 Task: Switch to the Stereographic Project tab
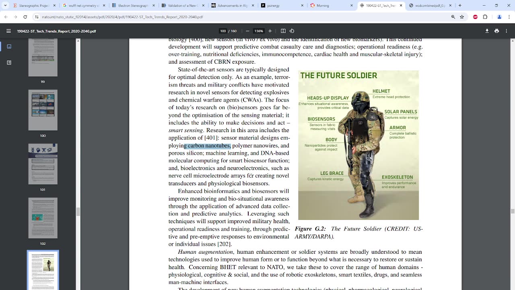[34, 6]
